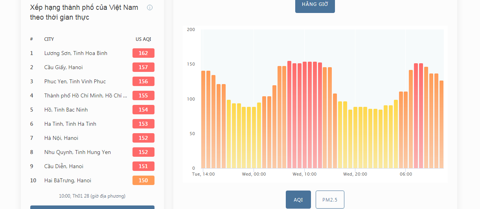Open Cầu Giấy, Hanoi city link
Screen dimensions: 480x209
64,67
